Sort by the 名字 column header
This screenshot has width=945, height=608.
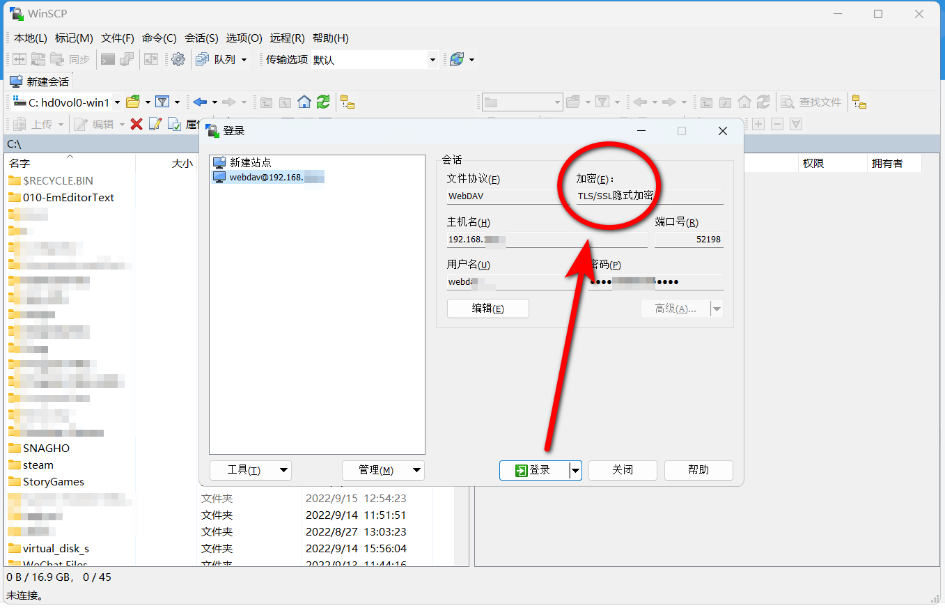[x=70, y=163]
